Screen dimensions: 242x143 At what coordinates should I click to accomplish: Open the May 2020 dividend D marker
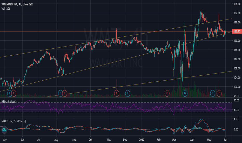coord(212,93)
